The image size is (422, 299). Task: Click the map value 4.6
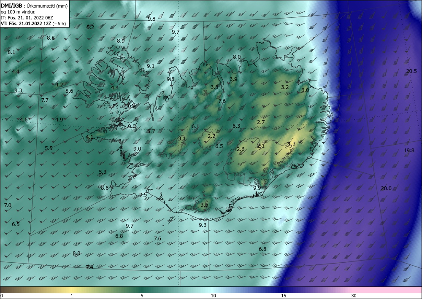tap(24, 120)
